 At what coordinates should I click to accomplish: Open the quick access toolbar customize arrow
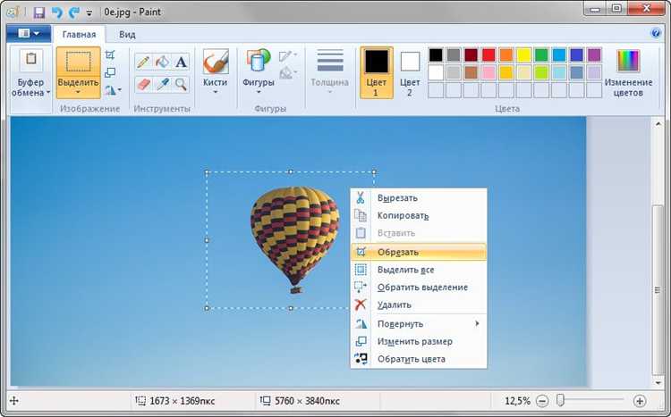point(89,13)
